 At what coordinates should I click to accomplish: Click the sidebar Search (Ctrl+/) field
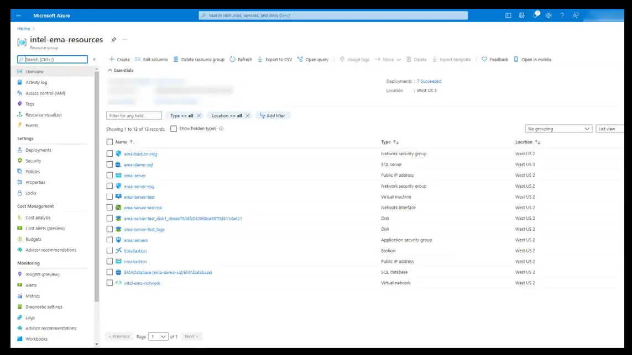coord(53,59)
